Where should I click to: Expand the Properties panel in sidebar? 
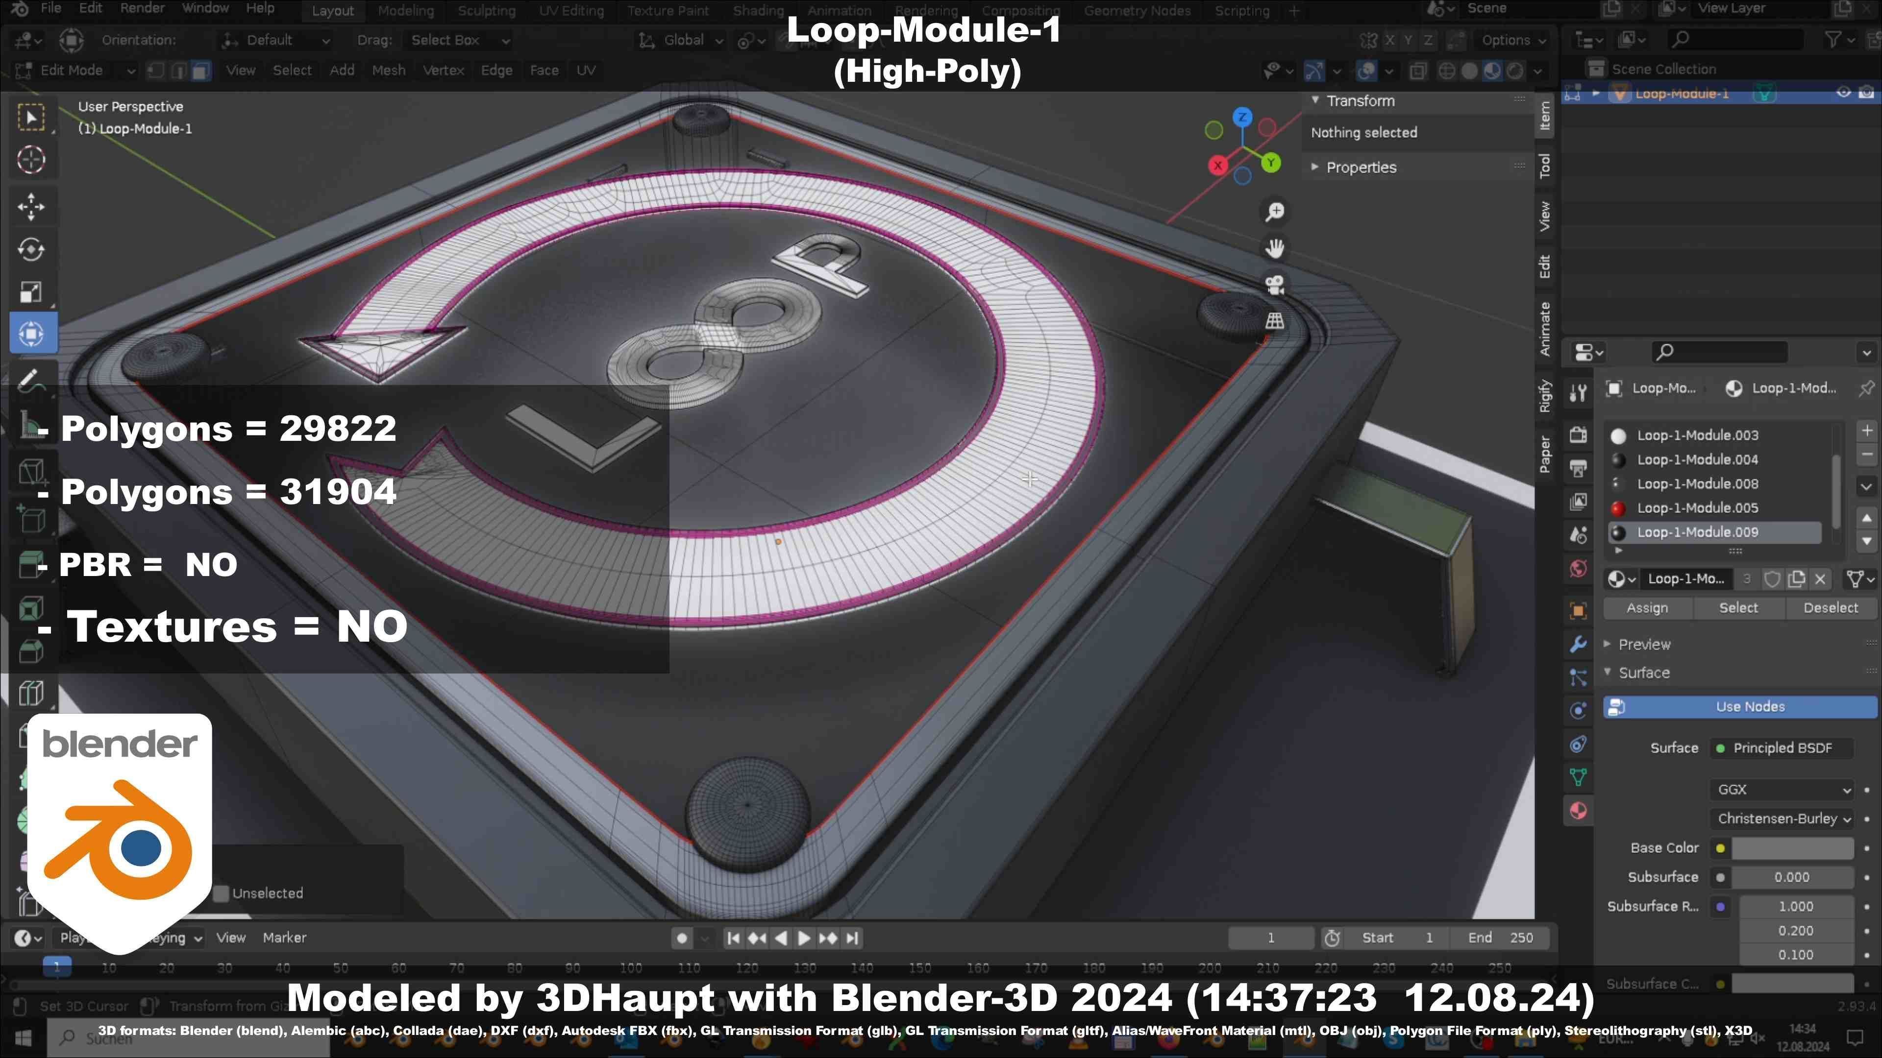pos(1361,167)
